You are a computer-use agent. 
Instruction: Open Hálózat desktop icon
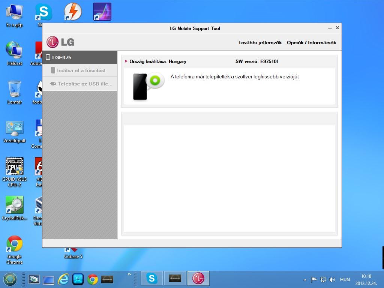(14, 54)
